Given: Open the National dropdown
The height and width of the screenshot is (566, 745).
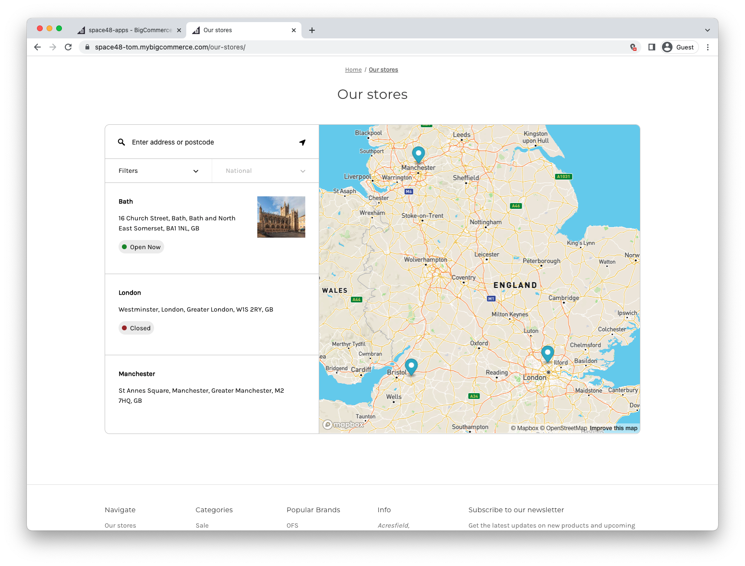Looking at the screenshot, I should click(265, 171).
